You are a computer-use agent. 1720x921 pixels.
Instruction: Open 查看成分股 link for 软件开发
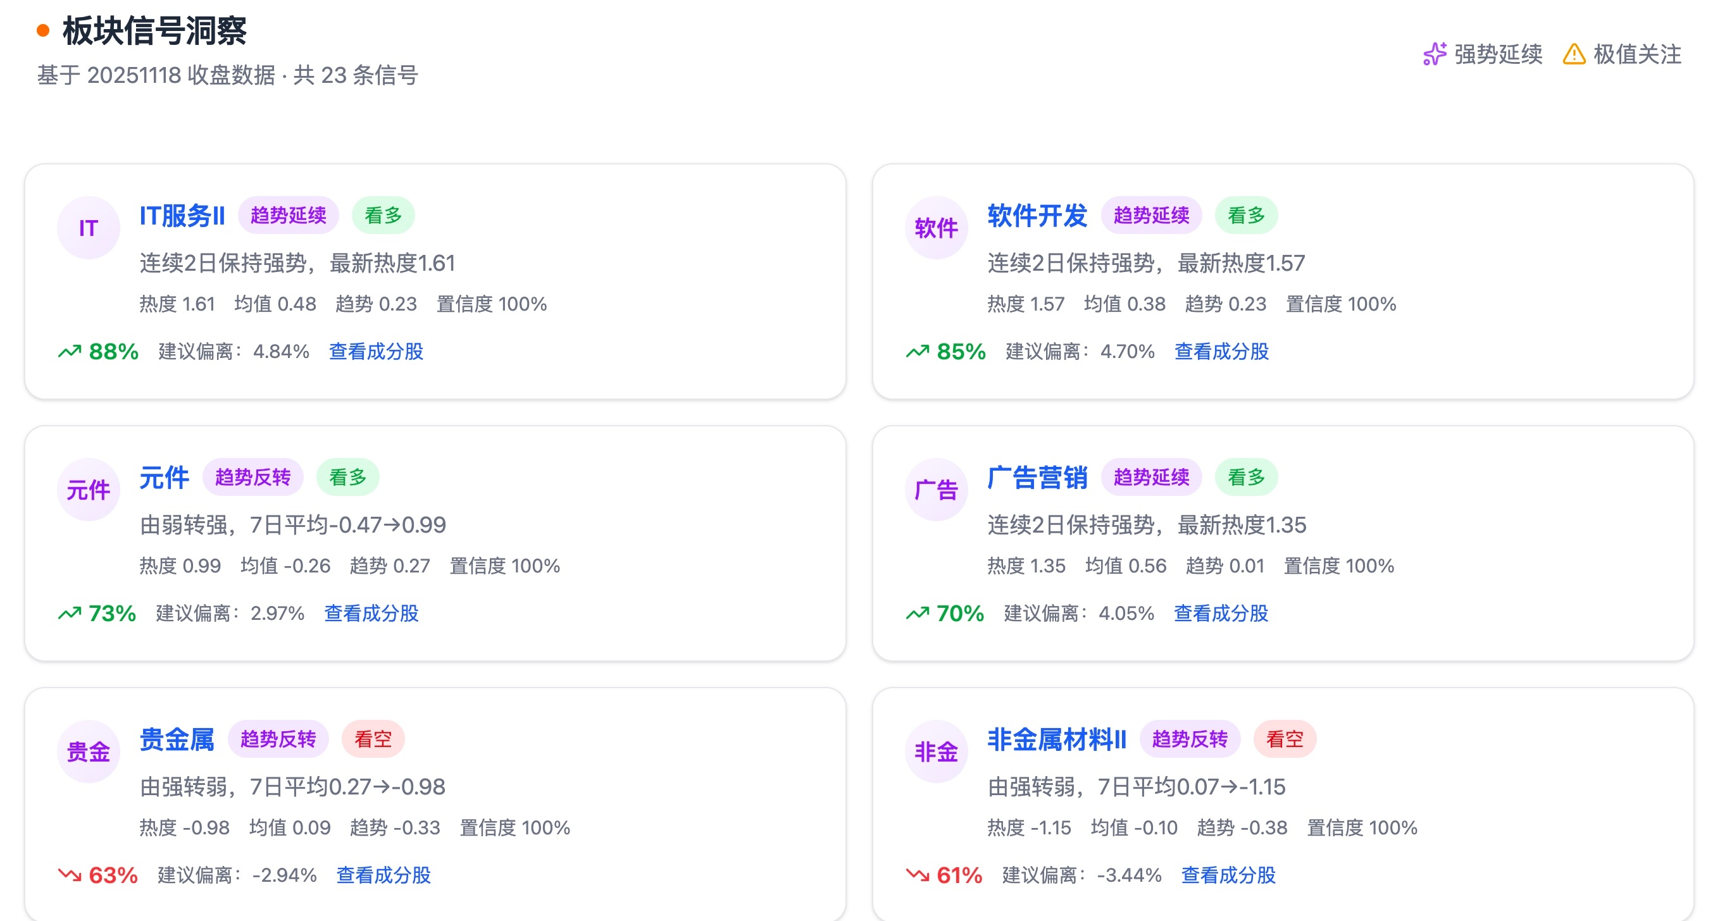[1221, 351]
